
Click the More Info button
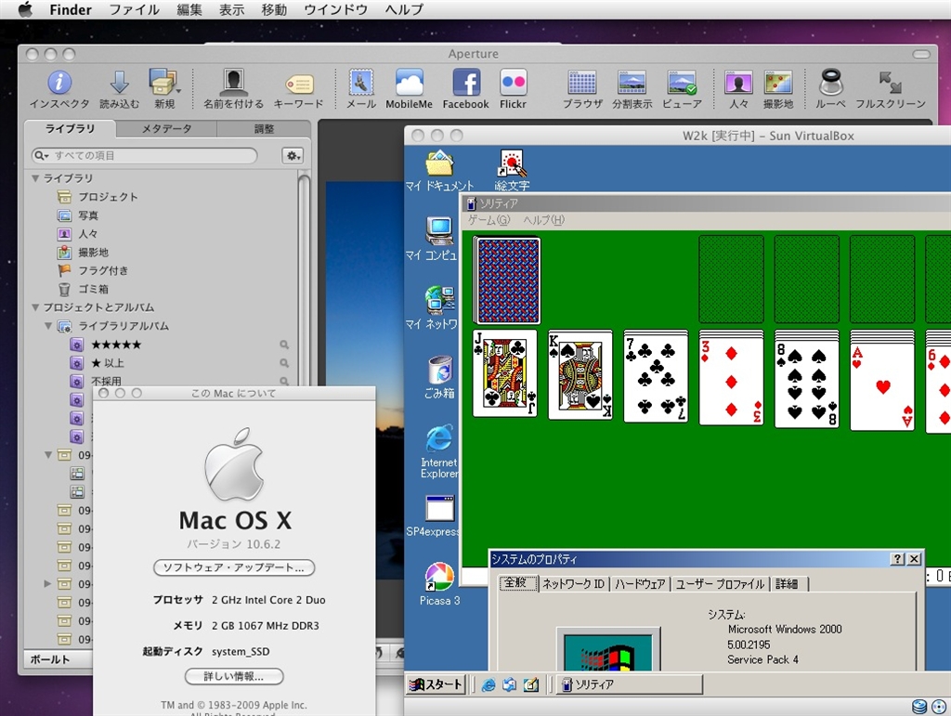[x=234, y=677]
